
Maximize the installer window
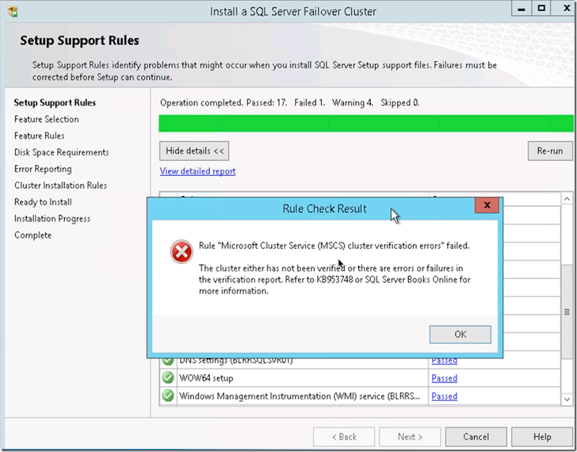pos(542,9)
